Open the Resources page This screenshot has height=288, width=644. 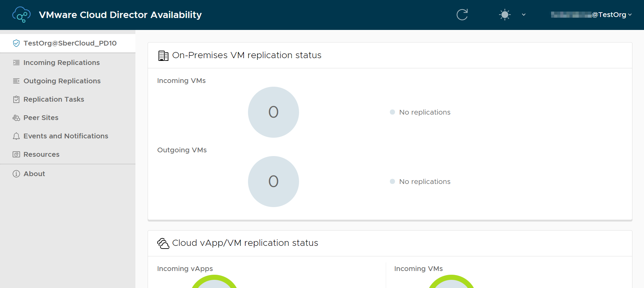42,154
